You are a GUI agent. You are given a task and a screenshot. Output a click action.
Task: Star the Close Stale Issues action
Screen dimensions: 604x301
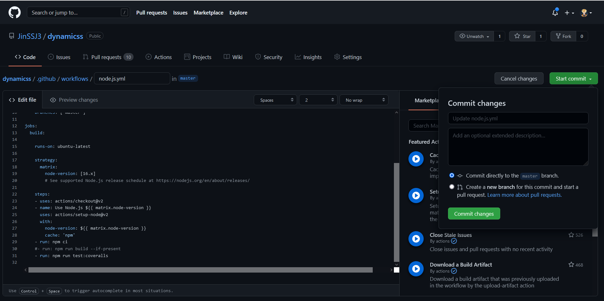click(571, 235)
